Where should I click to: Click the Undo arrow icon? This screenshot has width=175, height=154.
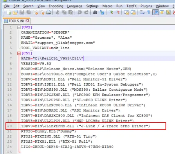click(x=79, y=13)
